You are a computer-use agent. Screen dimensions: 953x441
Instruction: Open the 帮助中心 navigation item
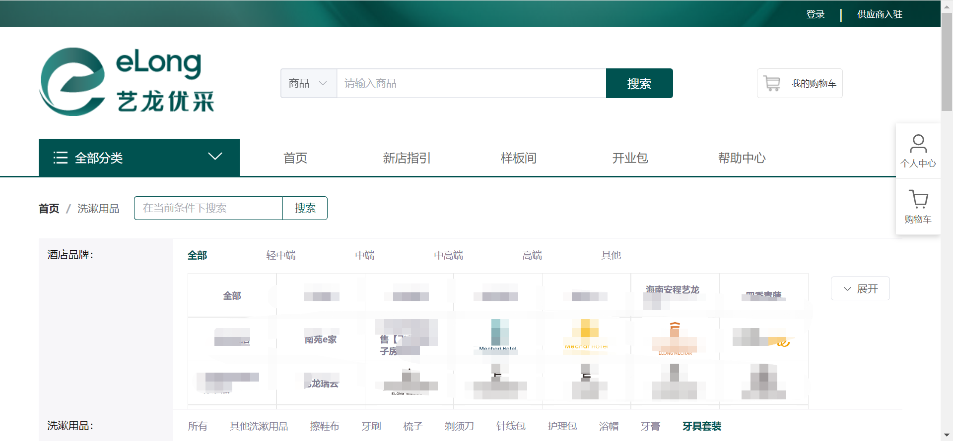[742, 158]
